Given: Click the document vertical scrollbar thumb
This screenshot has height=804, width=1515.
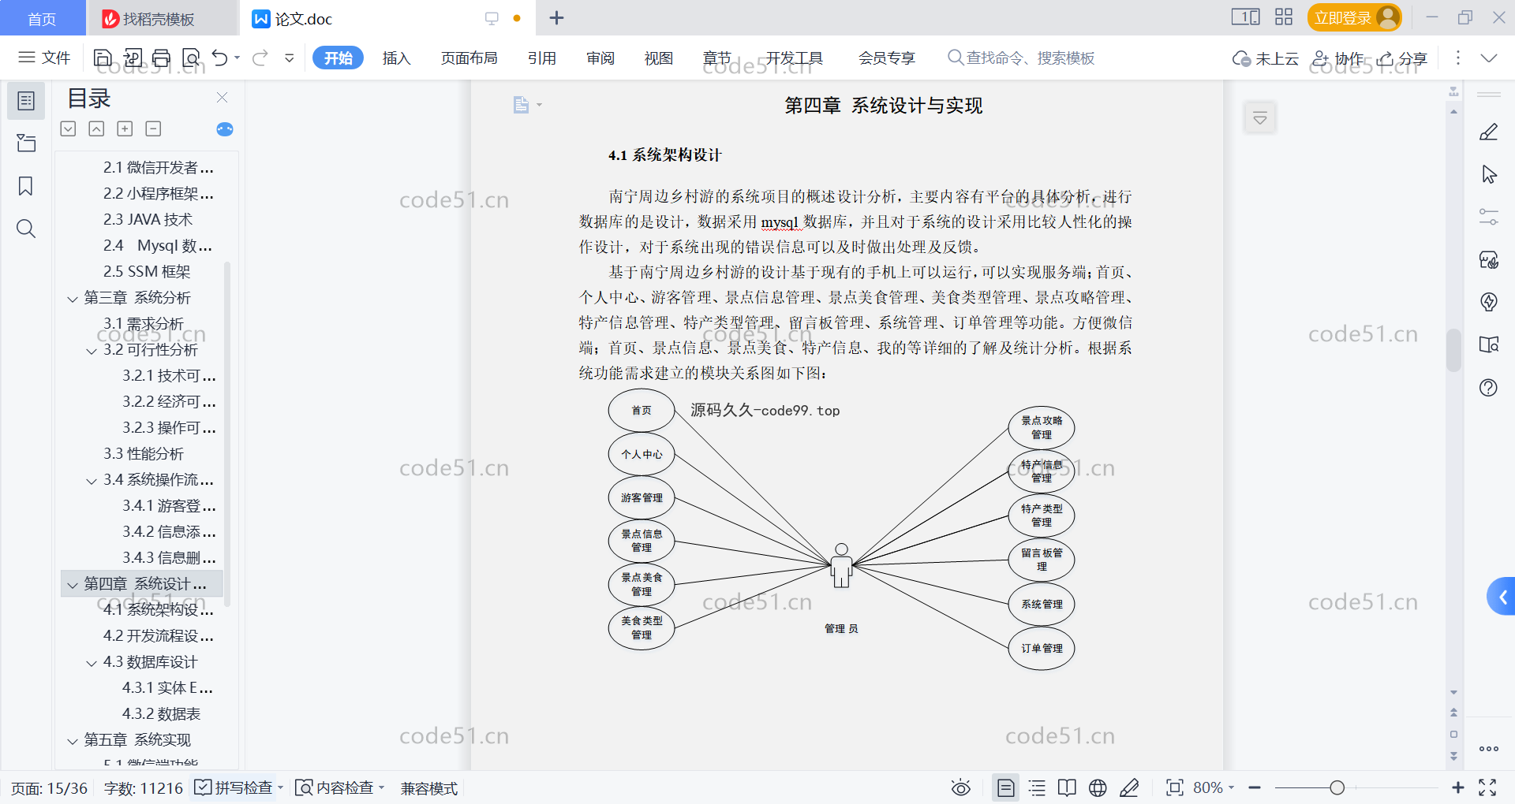Looking at the screenshot, I should click(x=1453, y=349).
